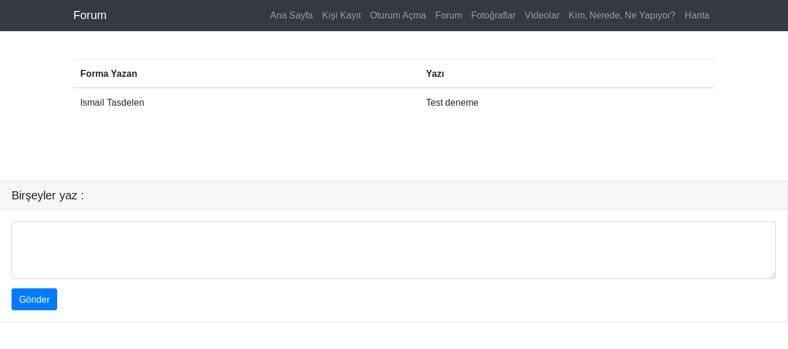
Task: Click Kim, Nerede, Ne Yapıyor? link
Action: (x=622, y=16)
